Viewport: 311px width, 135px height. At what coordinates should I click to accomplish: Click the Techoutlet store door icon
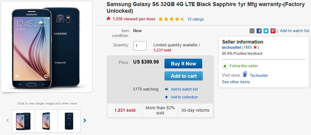(x=245, y=75)
